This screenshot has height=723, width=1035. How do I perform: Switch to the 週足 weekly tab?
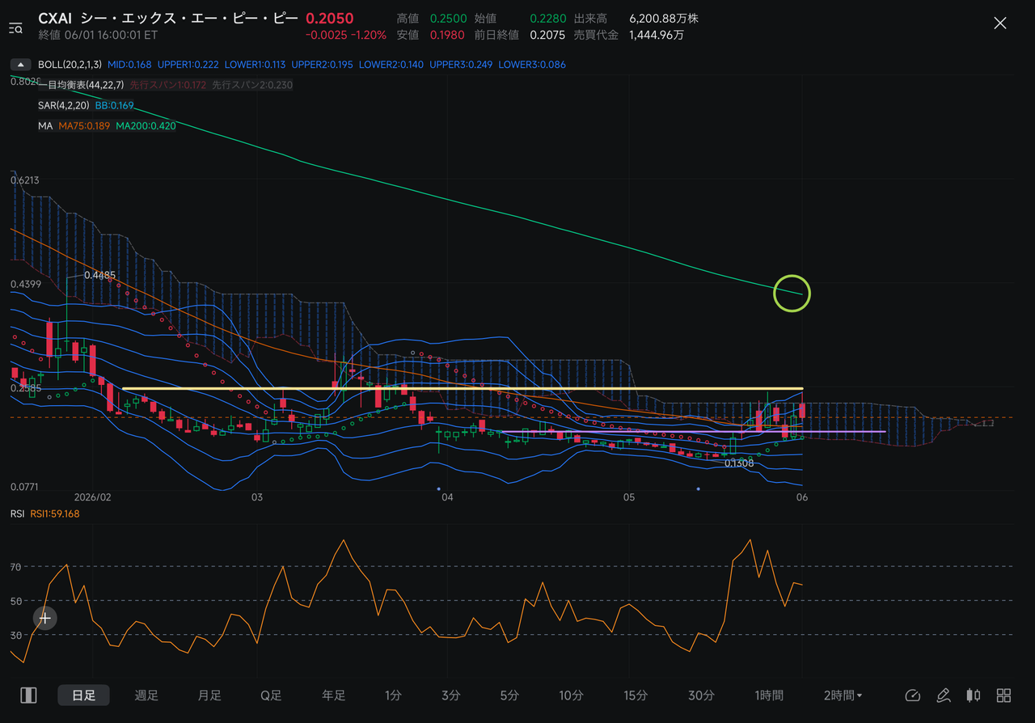click(x=146, y=696)
